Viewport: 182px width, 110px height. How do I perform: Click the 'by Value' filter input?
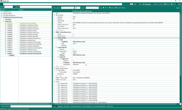pos(92,8)
